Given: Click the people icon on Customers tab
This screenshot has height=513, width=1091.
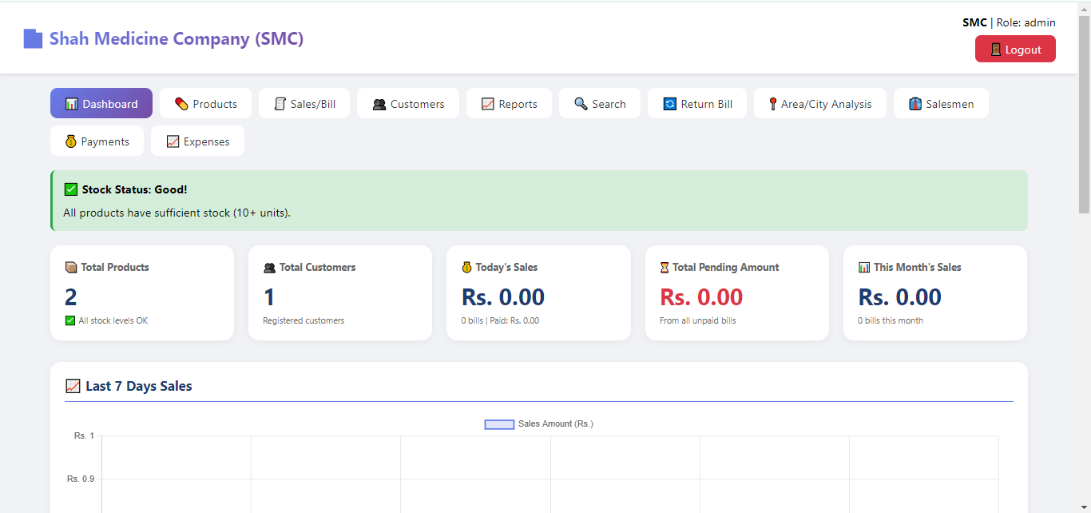Looking at the screenshot, I should (379, 104).
